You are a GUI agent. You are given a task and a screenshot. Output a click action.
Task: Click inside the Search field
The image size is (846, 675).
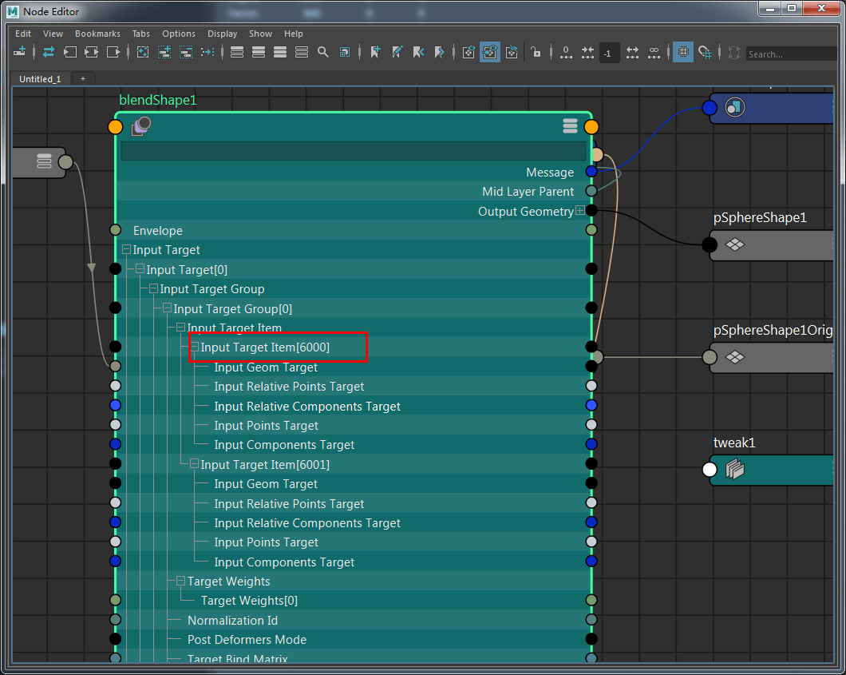[790, 54]
